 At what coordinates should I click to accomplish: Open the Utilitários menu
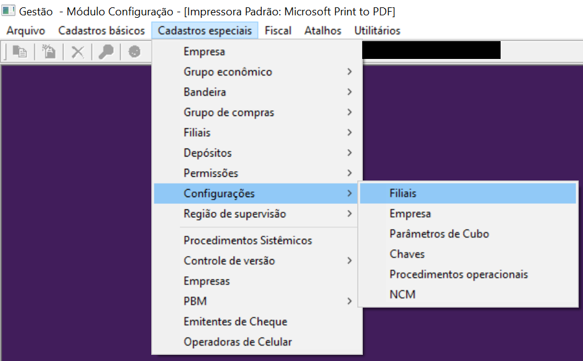pos(377,31)
